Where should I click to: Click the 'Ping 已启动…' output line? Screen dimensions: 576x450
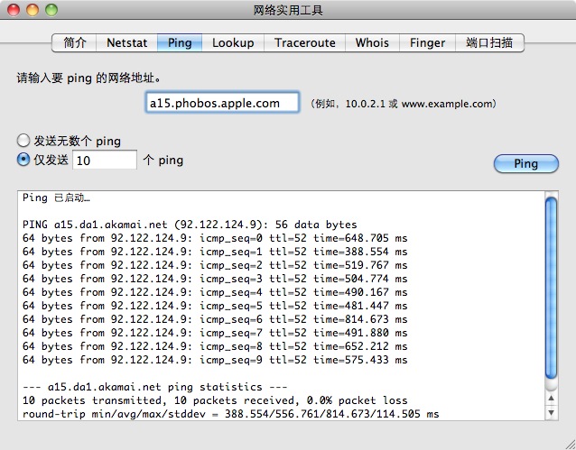(56, 197)
